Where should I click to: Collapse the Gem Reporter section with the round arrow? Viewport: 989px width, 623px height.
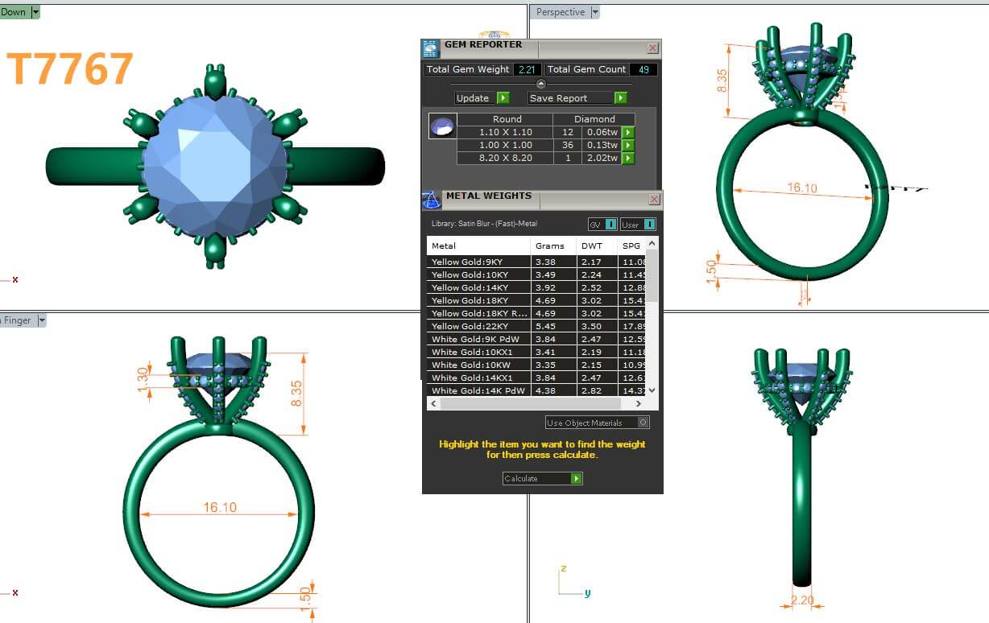pyautogui.click(x=540, y=84)
